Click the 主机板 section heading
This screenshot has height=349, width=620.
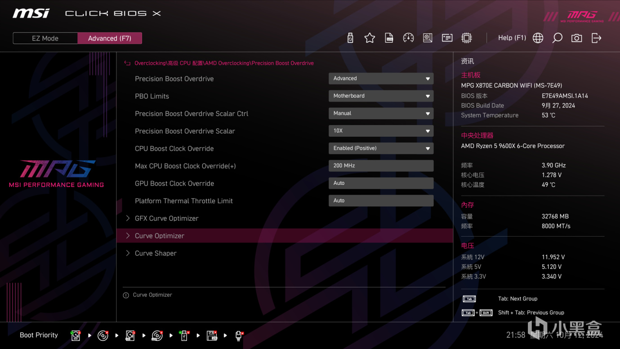pos(471,75)
